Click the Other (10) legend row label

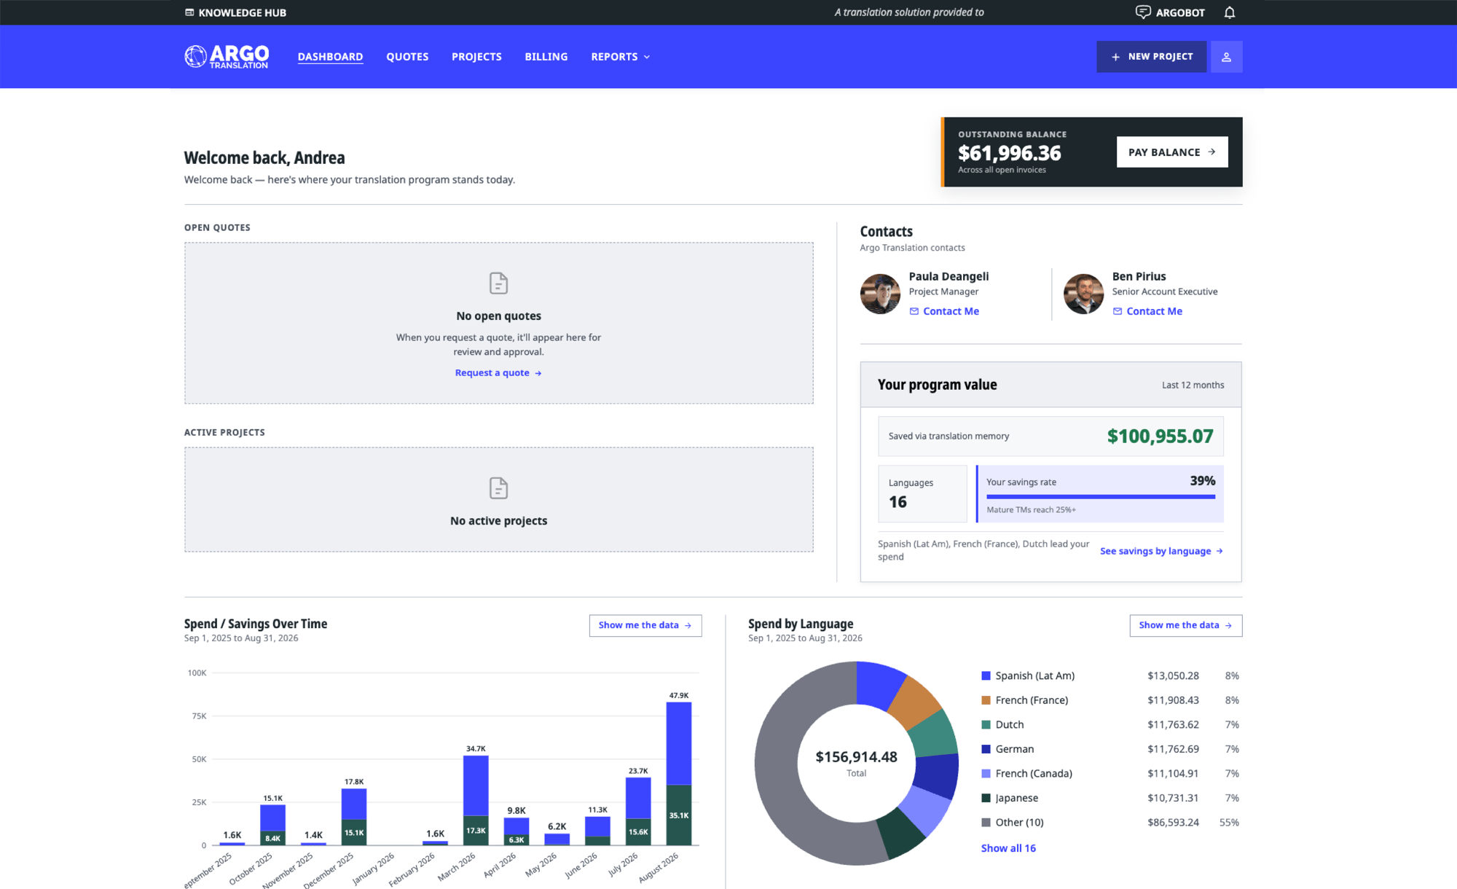[1019, 823]
